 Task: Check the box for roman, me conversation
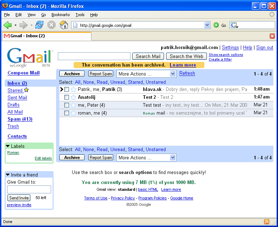66,113
